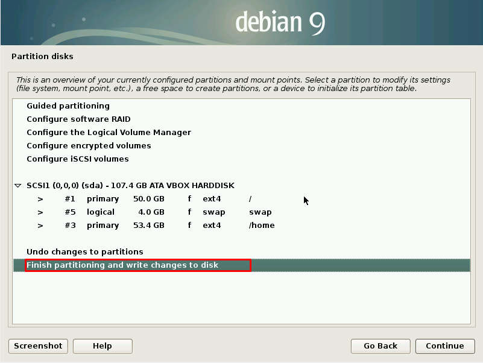Click the f format flag on row #5

[x=189, y=212]
